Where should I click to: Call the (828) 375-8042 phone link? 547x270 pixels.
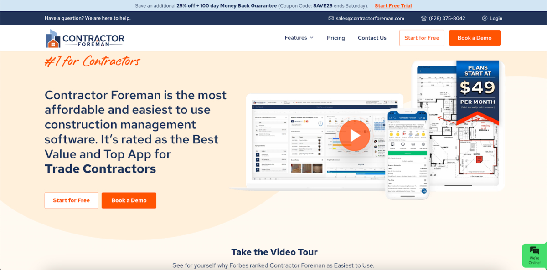point(447,18)
